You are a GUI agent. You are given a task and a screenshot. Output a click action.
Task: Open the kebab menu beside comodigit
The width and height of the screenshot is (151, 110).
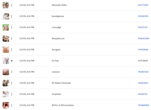pyautogui.click(x=12, y=27)
